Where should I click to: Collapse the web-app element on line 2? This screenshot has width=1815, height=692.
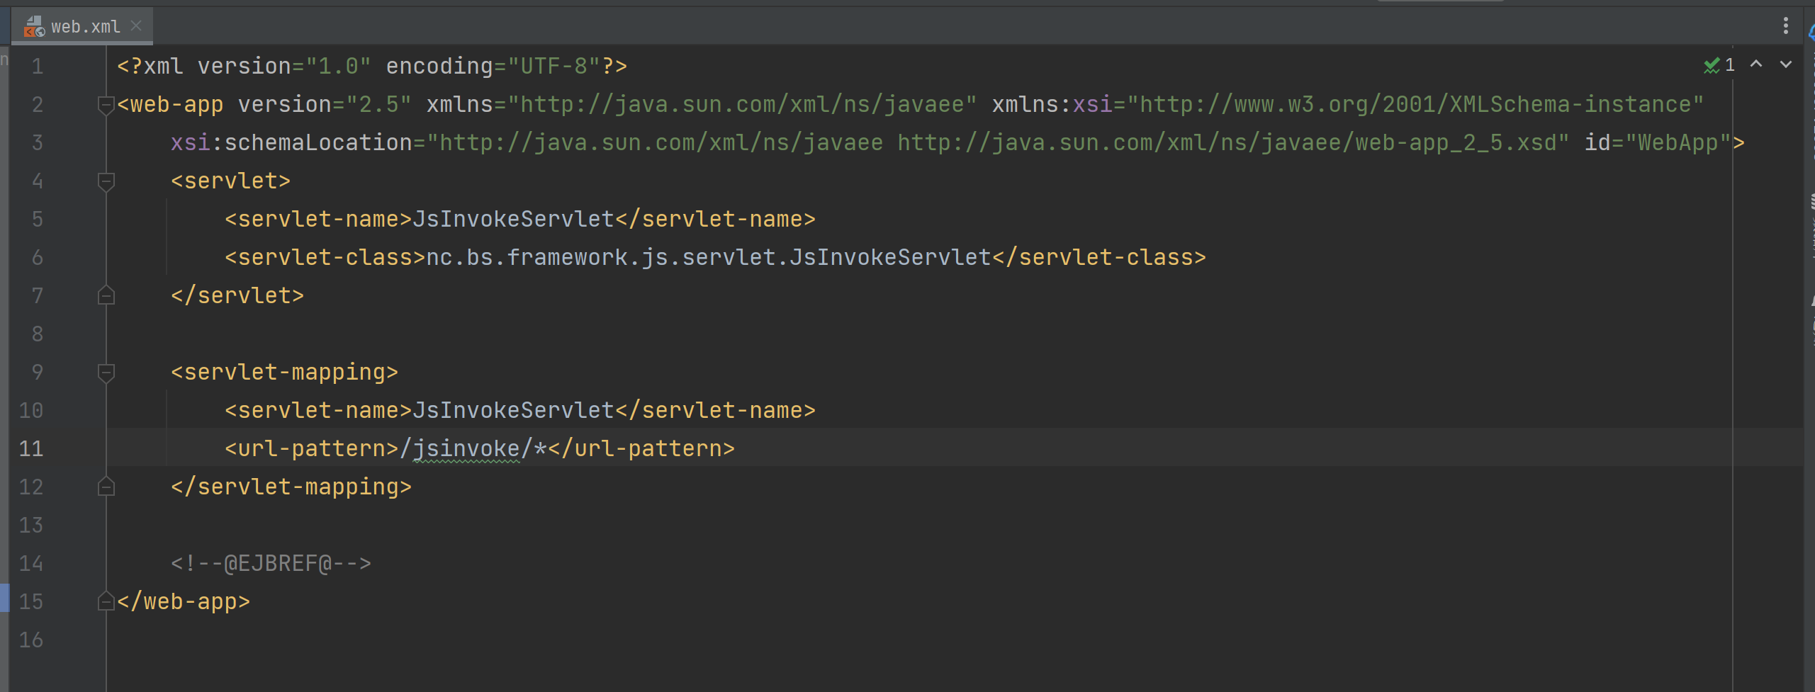(106, 105)
